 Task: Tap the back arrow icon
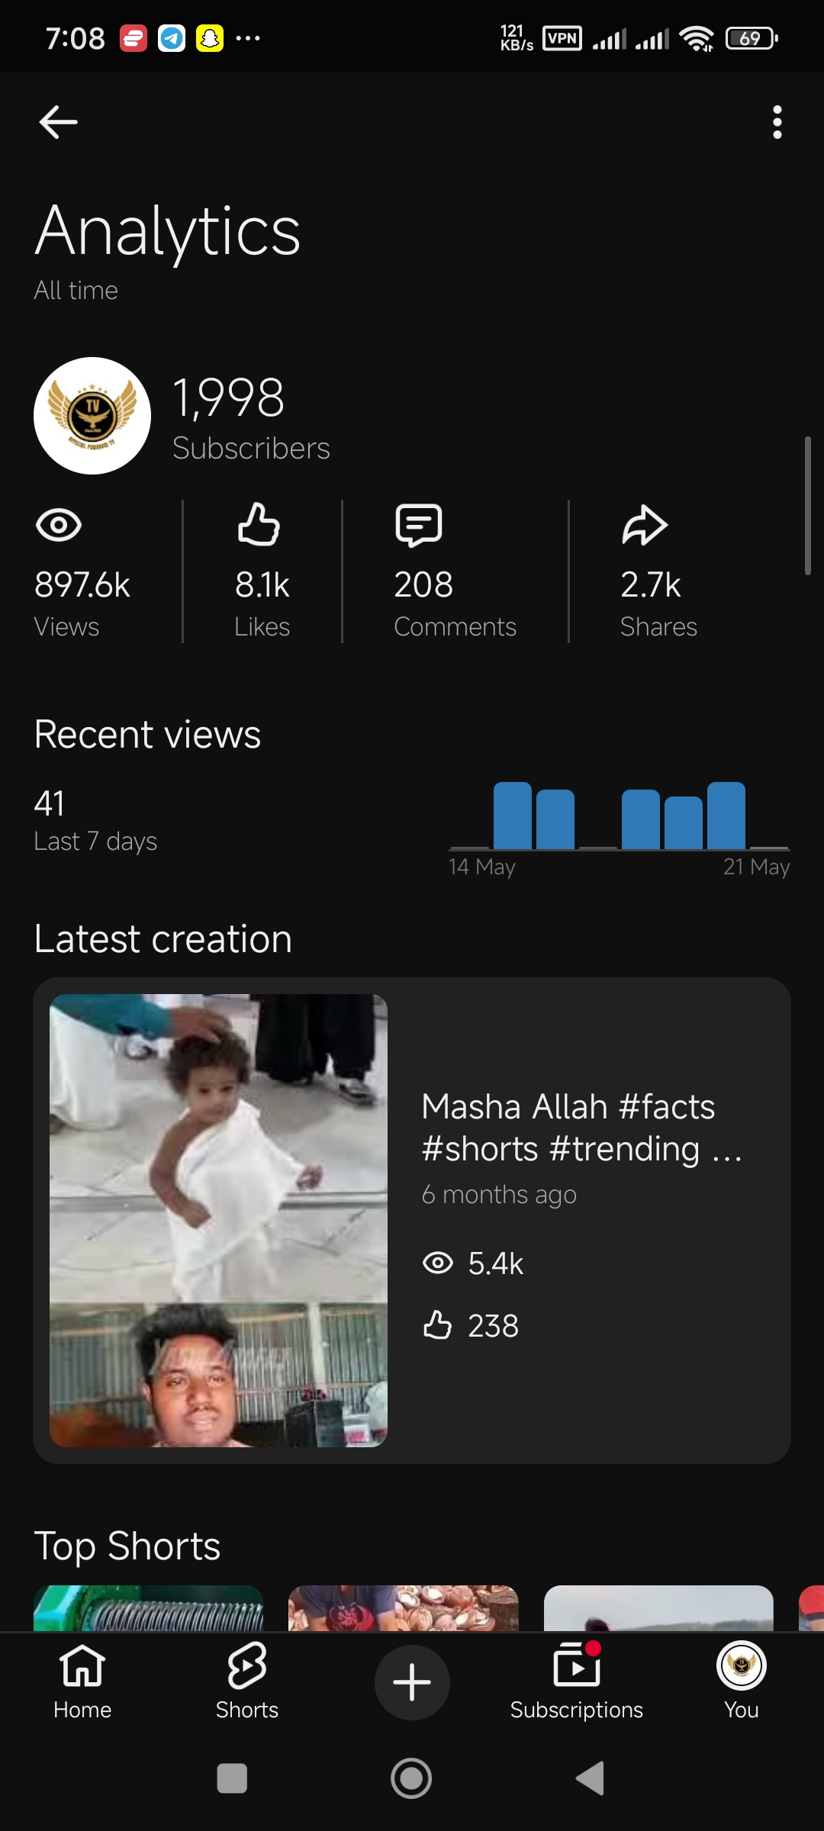pyautogui.click(x=58, y=122)
